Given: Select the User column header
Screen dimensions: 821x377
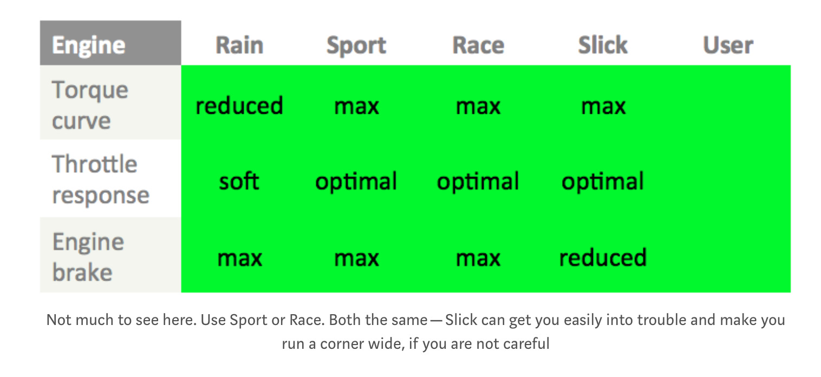Looking at the screenshot, I should click(728, 45).
